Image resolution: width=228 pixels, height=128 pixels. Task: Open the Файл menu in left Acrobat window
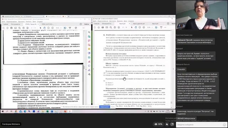(x=4, y=22)
